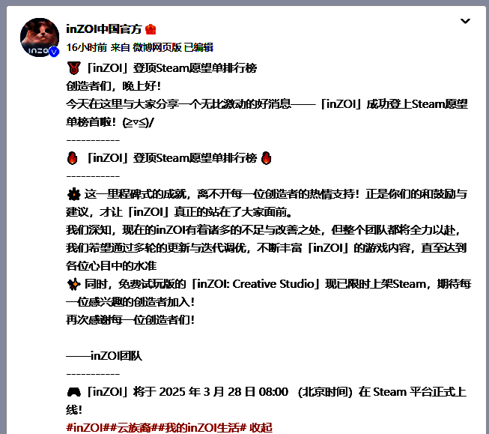This screenshot has width=489, height=434.
Task: Click the red membership badge beside username
Action: click(151, 29)
